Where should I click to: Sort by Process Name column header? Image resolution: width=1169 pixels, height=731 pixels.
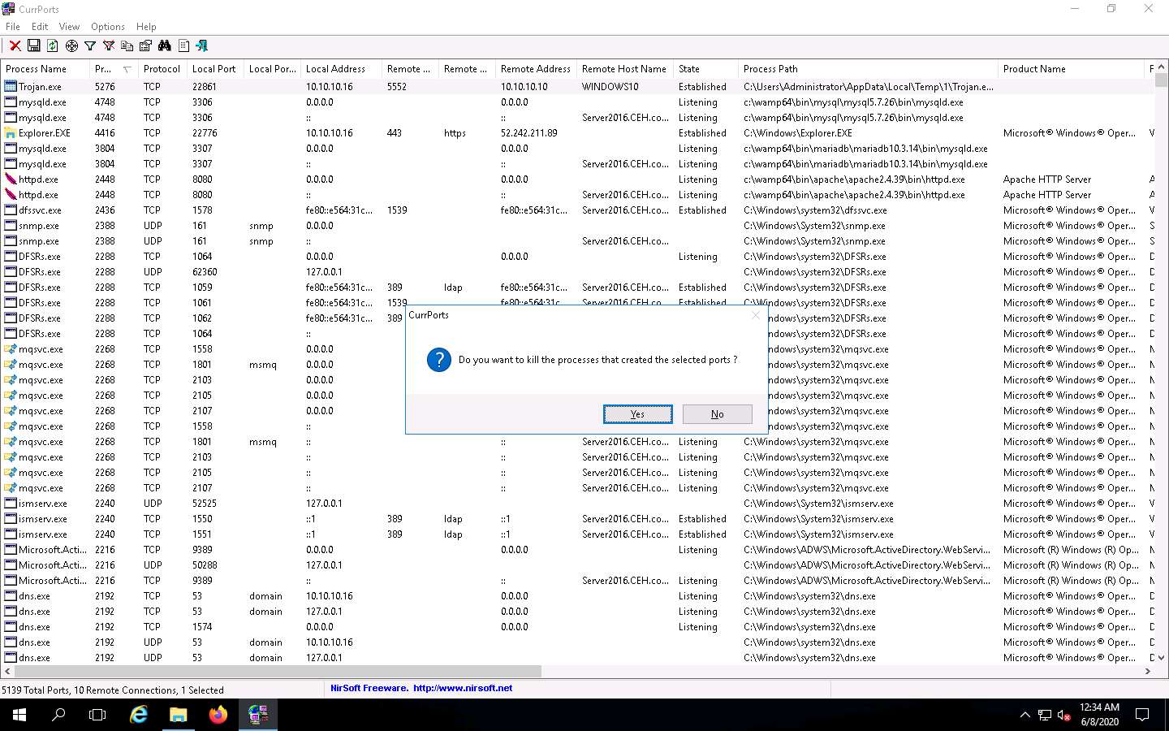pyautogui.click(x=45, y=69)
